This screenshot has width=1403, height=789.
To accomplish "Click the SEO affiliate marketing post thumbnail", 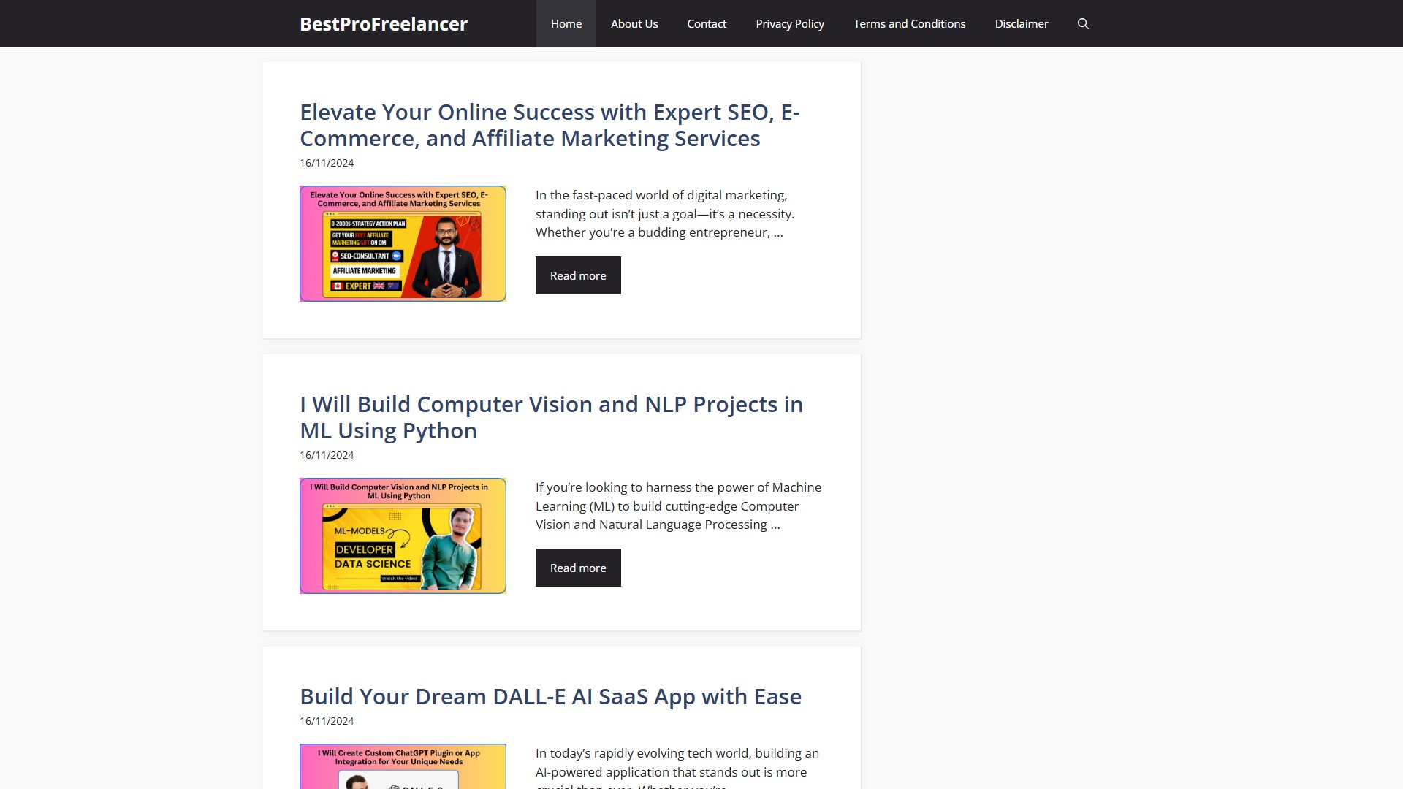I will coord(403,243).
